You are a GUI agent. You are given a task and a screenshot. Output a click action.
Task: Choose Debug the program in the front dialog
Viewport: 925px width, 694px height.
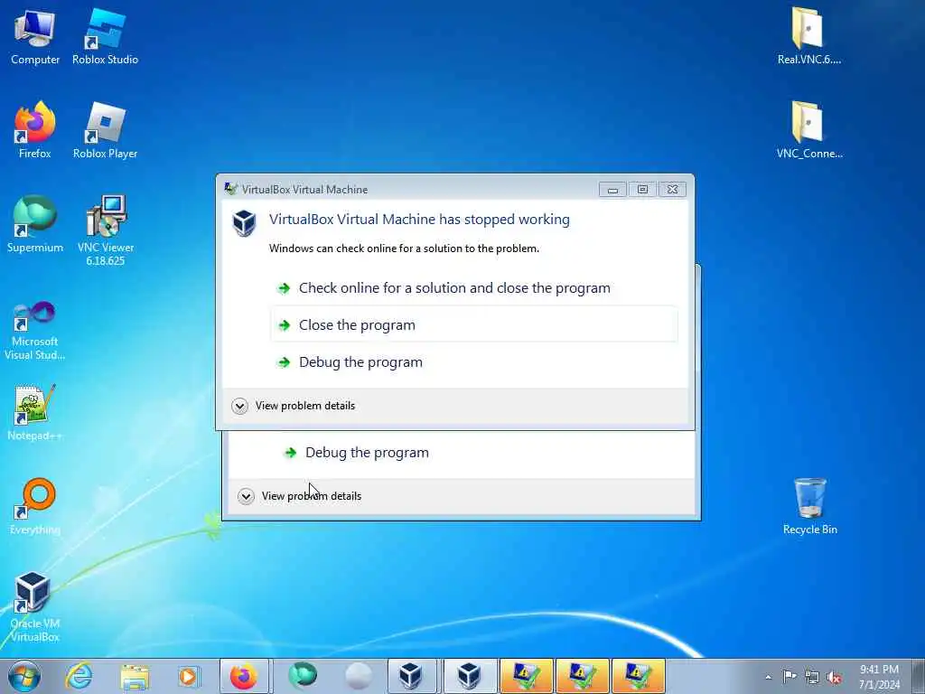[473, 361]
